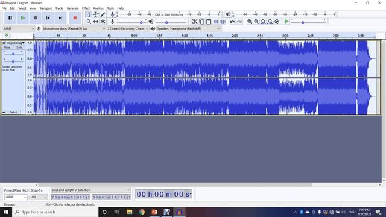Image resolution: width=386 pixels, height=217 pixels.
Task: Redo the last undone action
Action: tap(239, 22)
